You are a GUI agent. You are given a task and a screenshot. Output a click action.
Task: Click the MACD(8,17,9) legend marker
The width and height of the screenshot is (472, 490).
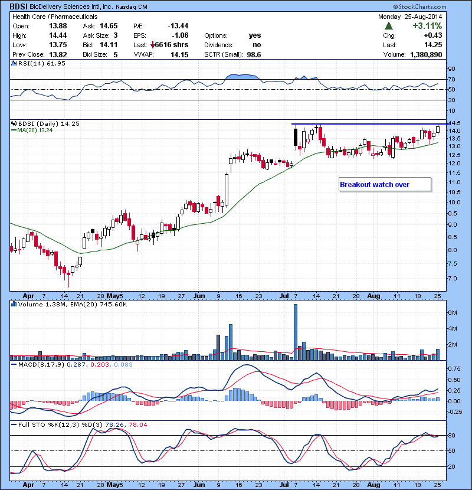[x=14, y=364]
